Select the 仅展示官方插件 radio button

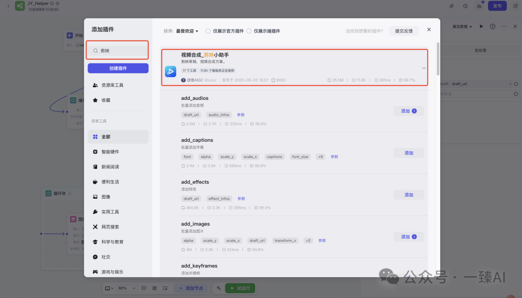click(x=207, y=30)
